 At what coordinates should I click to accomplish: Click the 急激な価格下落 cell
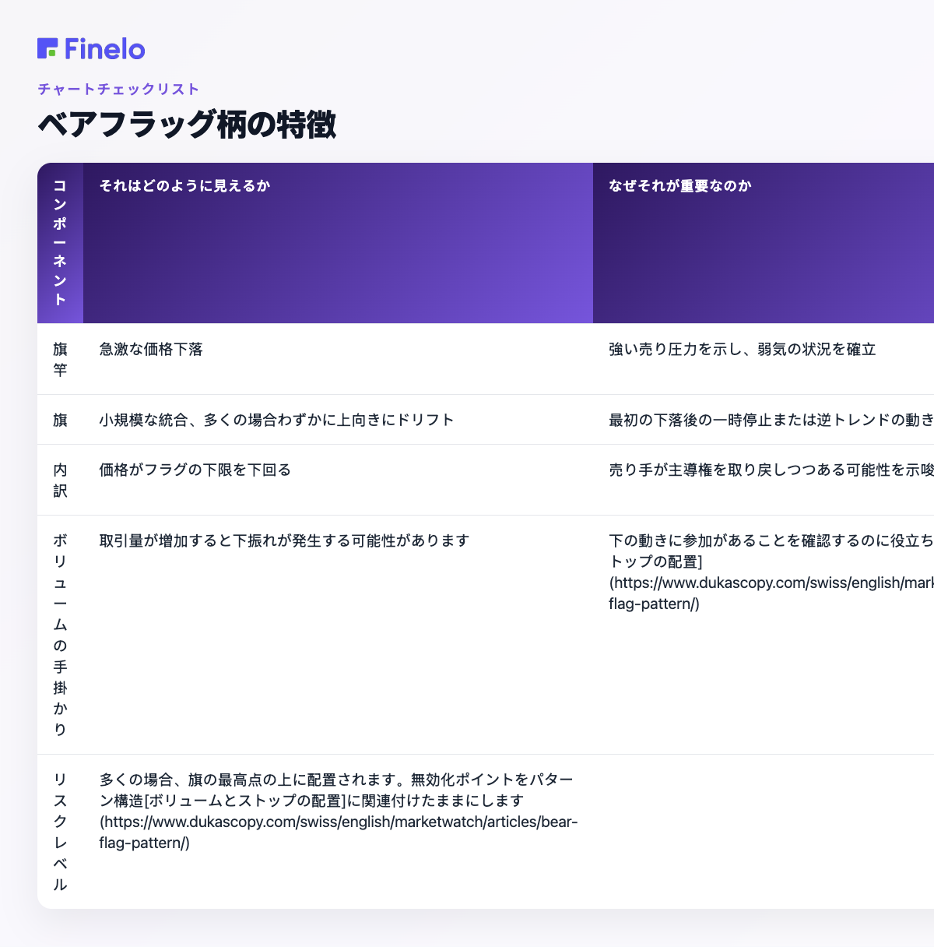[338, 359]
